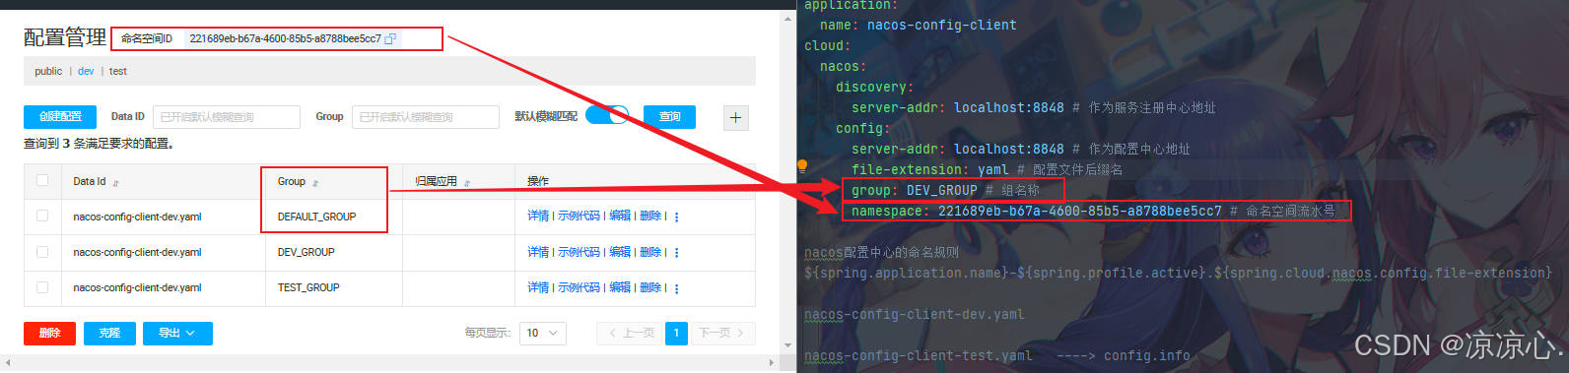
Task: Switch to the test namespace tab
Action: point(118,71)
